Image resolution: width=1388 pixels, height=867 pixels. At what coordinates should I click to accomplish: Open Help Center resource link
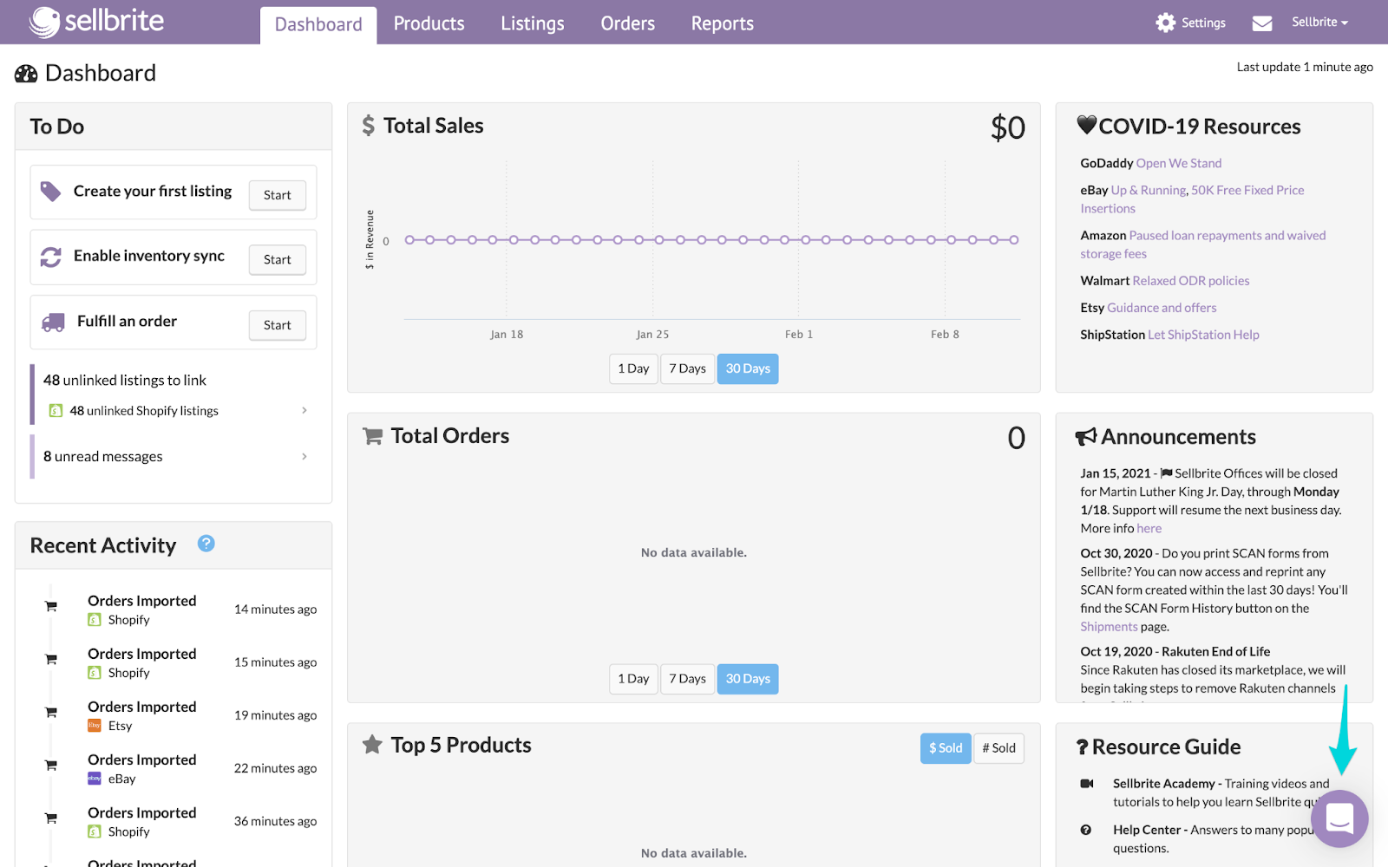point(1147,830)
